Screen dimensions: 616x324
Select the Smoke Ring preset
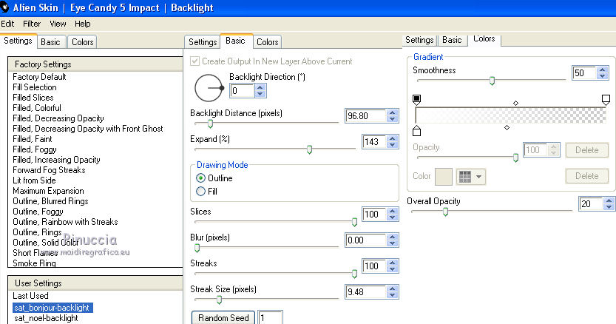[x=34, y=263]
